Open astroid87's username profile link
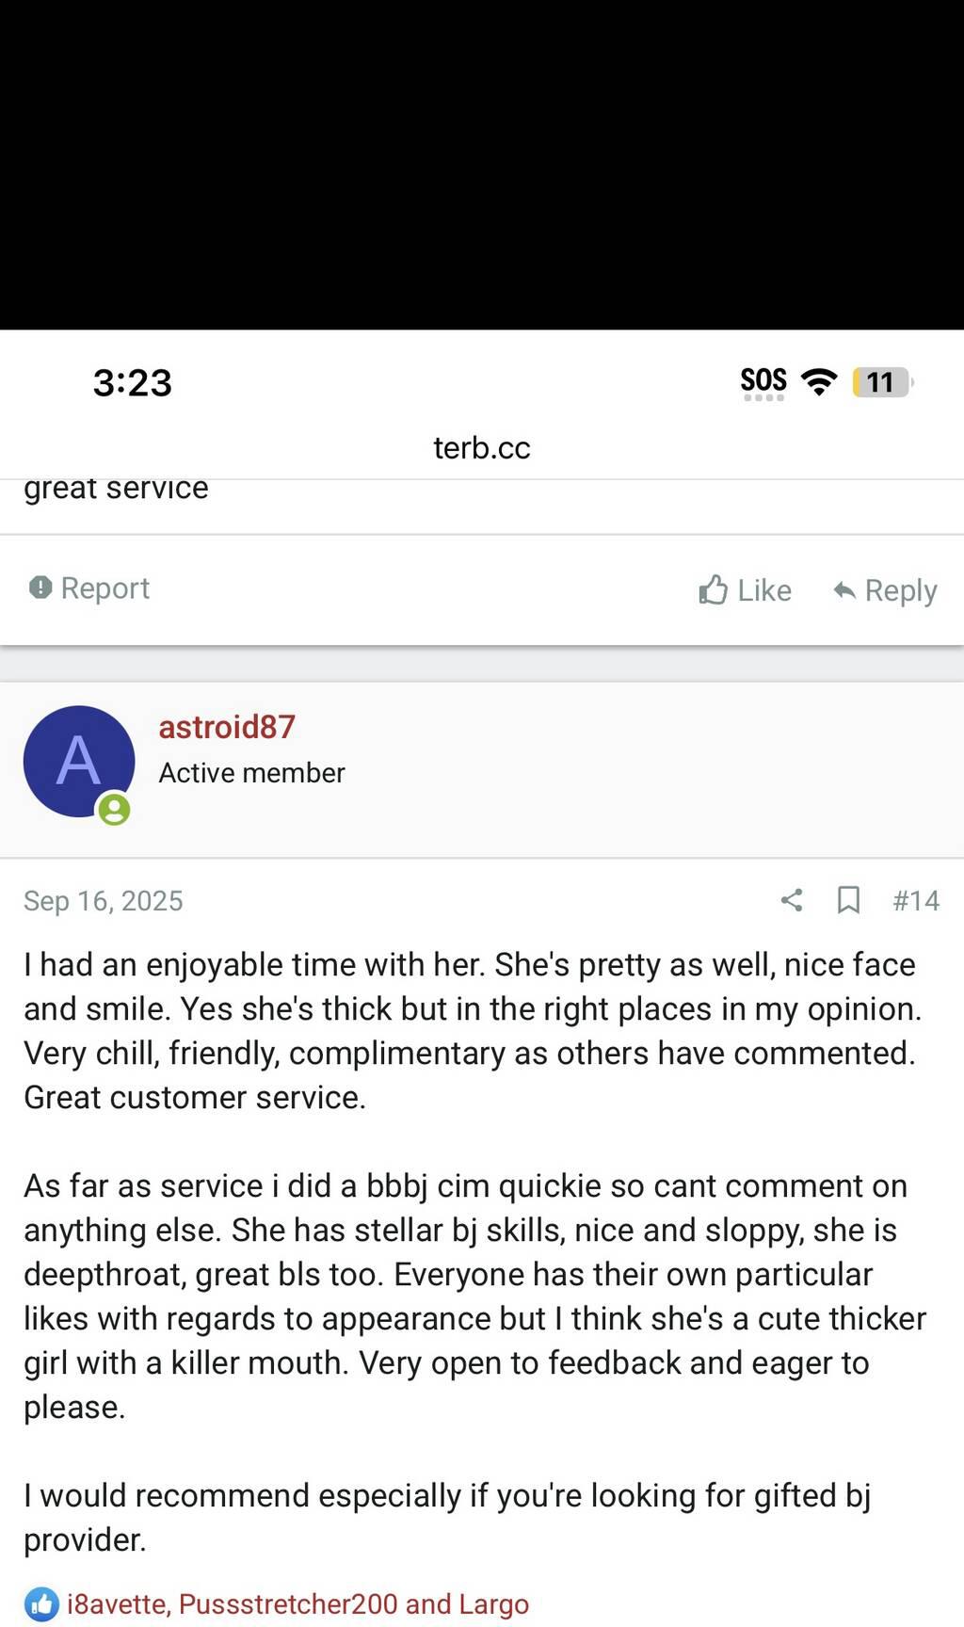The image size is (964, 1627). pos(227,727)
